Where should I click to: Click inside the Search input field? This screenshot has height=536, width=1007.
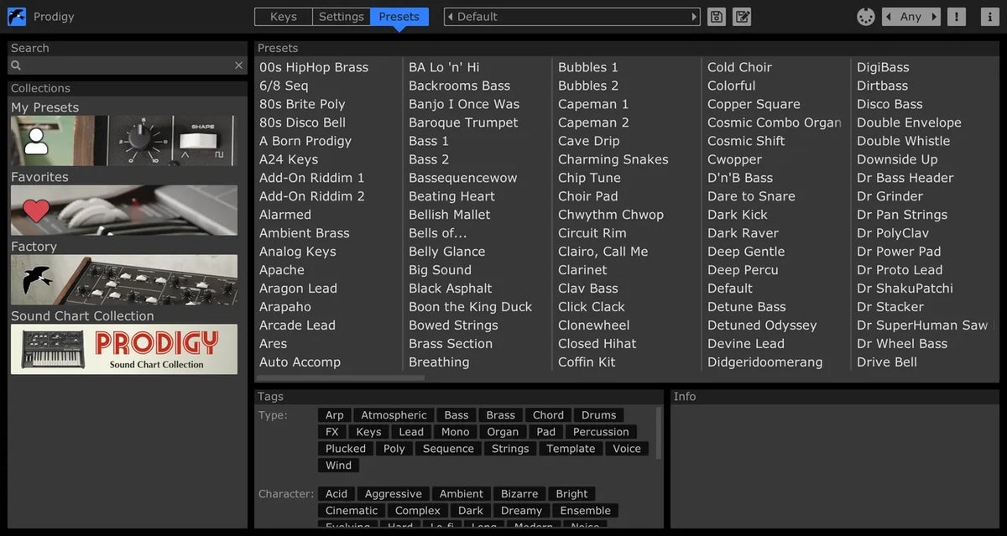[x=128, y=65]
